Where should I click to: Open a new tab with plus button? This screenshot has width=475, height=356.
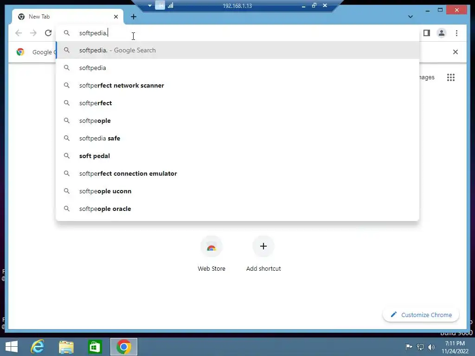[134, 17]
